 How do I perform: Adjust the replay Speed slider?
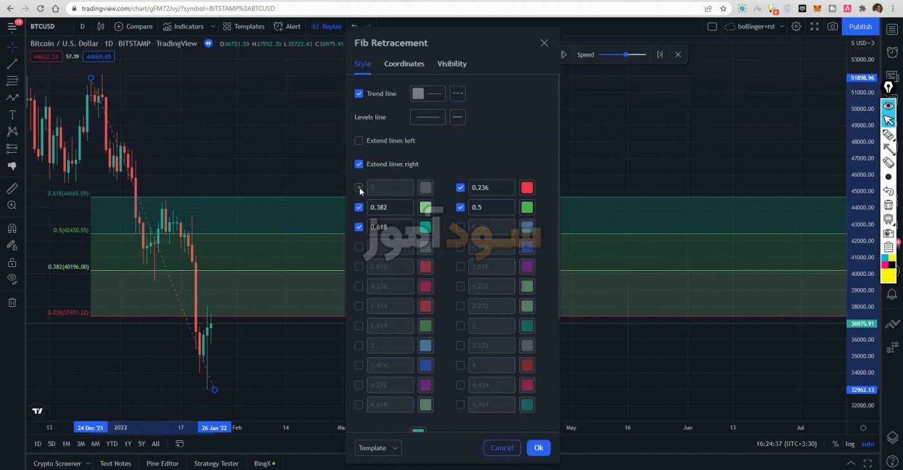622,55
